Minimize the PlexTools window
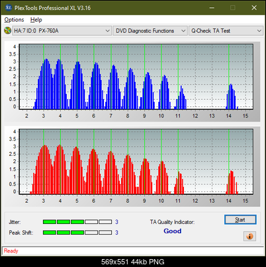The height and width of the screenshot is (267, 266). tap(212, 8)
